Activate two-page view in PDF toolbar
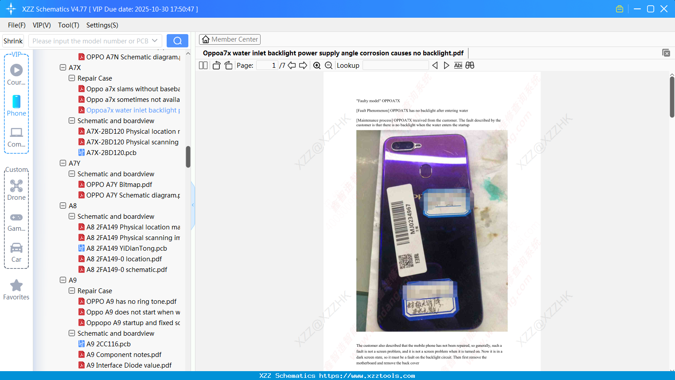Image resolution: width=675 pixels, height=380 pixels. tap(203, 65)
